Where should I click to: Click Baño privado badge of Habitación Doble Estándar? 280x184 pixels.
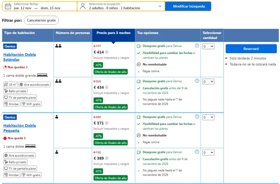point(15,91)
